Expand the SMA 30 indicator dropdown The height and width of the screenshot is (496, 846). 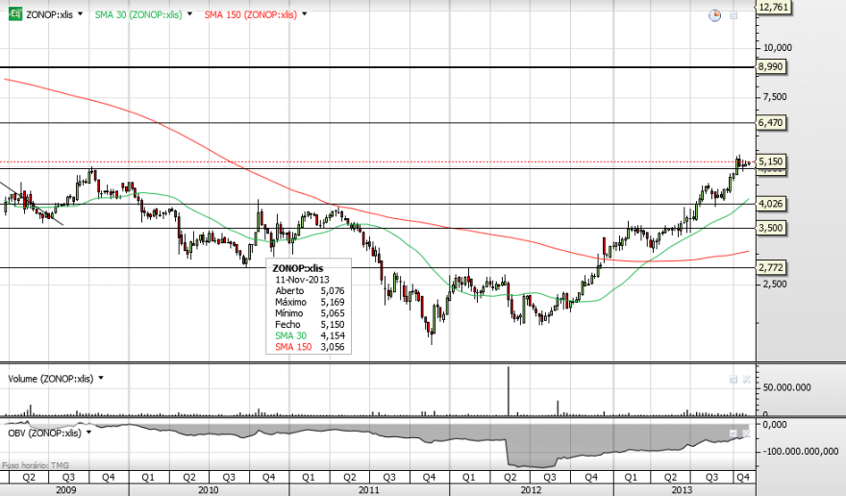pos(189,14)
